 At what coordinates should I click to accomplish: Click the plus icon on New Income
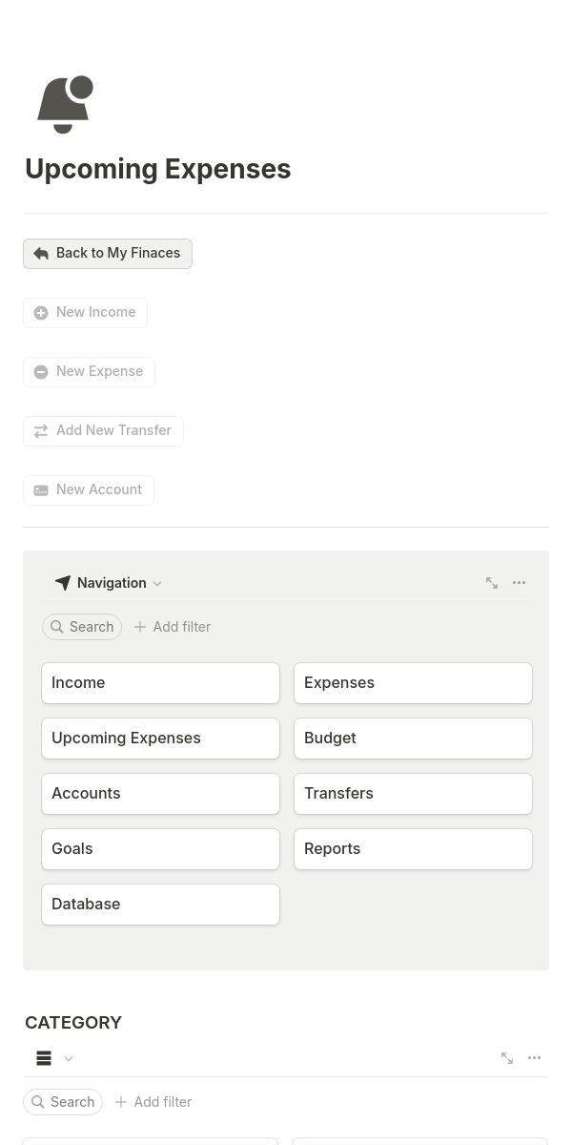(41, 313)
